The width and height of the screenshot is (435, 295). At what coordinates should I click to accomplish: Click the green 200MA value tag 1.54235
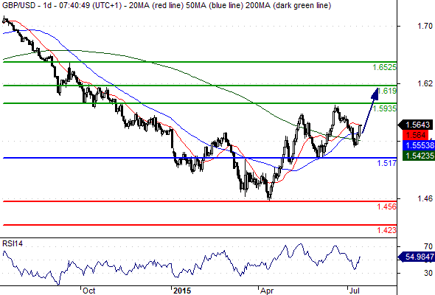[418, 156]
